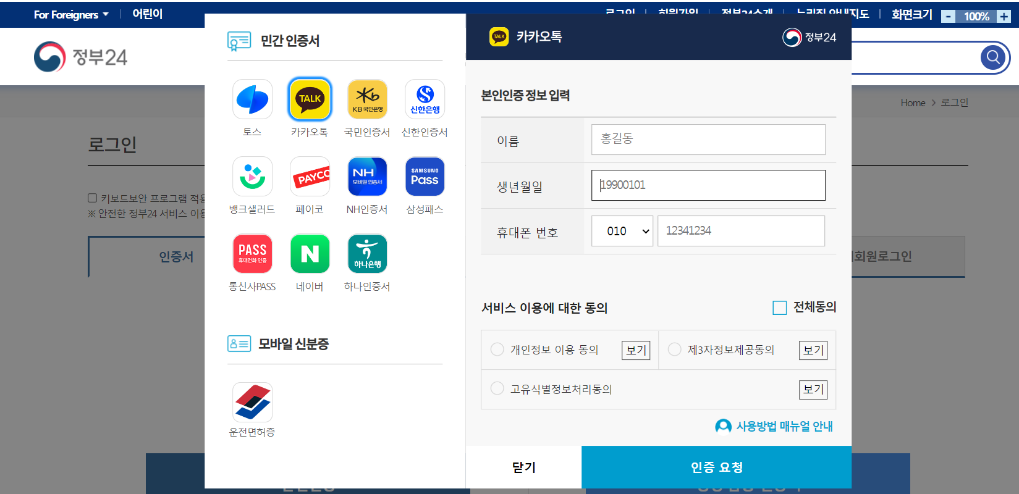Close the dialog with 닫기
The height and width of the screenshot is (494, 1019).
tap(523, 467)
